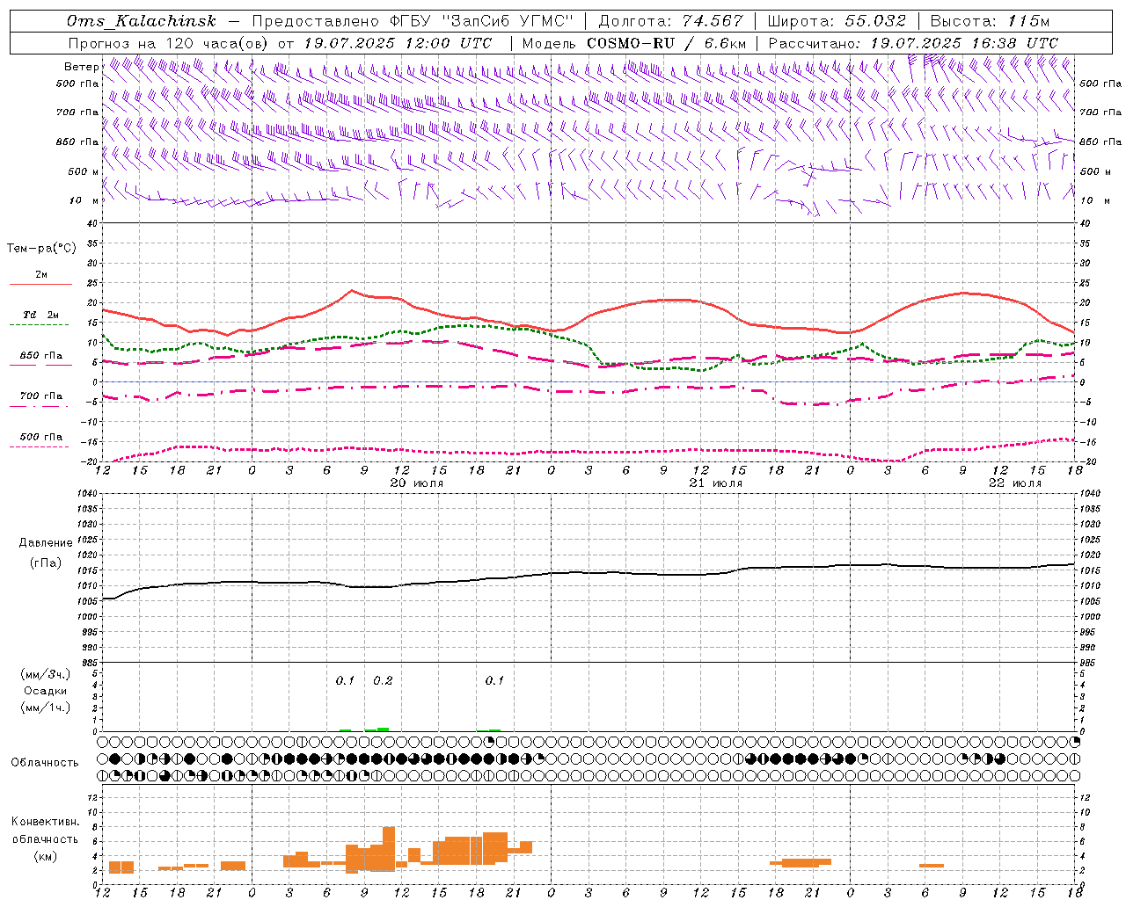Click the "Давление" pressure panel label
Screen dimensions: 1126x900
point(46,543)
